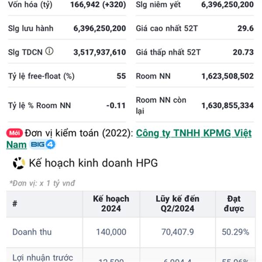This screenshot has height=262, width=262.
Task: Click the Tỷ lệ free-float value 55
Action: [121, 76]
